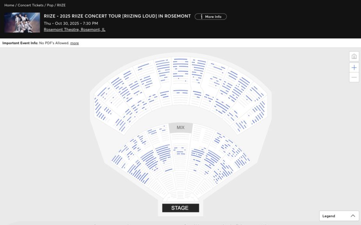Viewport: 361px width, 225px height.
Task: Reset seat map to home view
Action: (x=354, y=57)
